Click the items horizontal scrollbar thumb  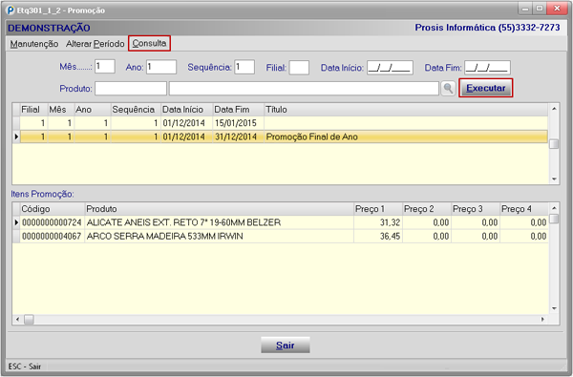[x=29, y=320]
